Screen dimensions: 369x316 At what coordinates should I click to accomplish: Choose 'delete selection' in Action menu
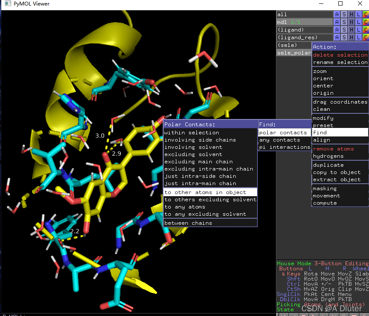click(x=340, y=55)
